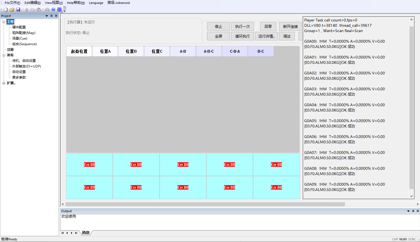Open 运行详情.. button

(x=267, y=36)
